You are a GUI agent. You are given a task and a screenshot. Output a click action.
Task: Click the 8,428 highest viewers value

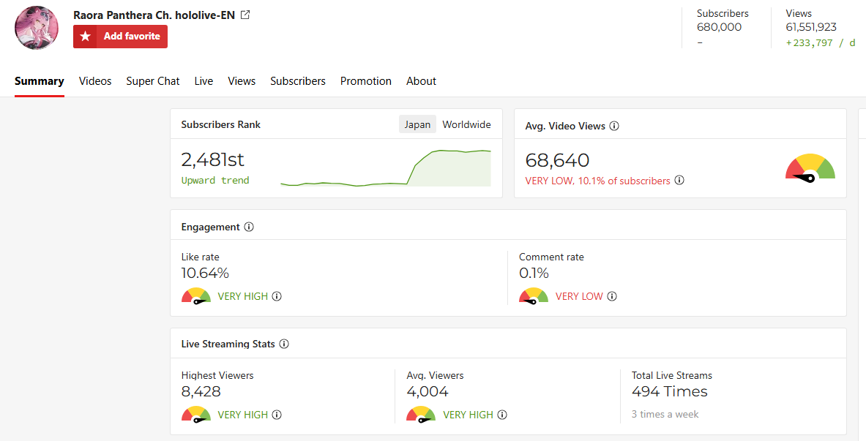(201, 391)
